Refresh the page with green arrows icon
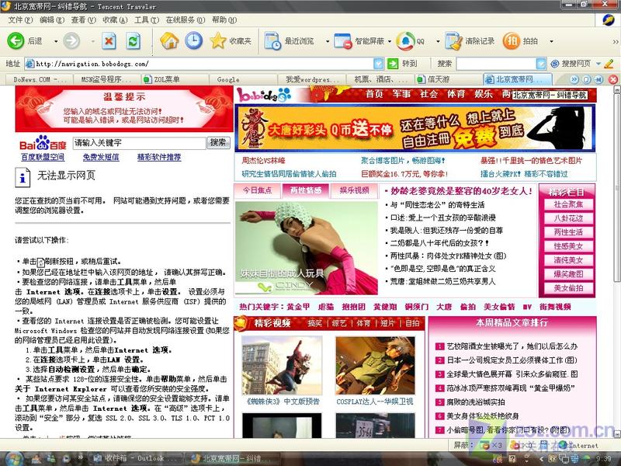 (133, 41)
